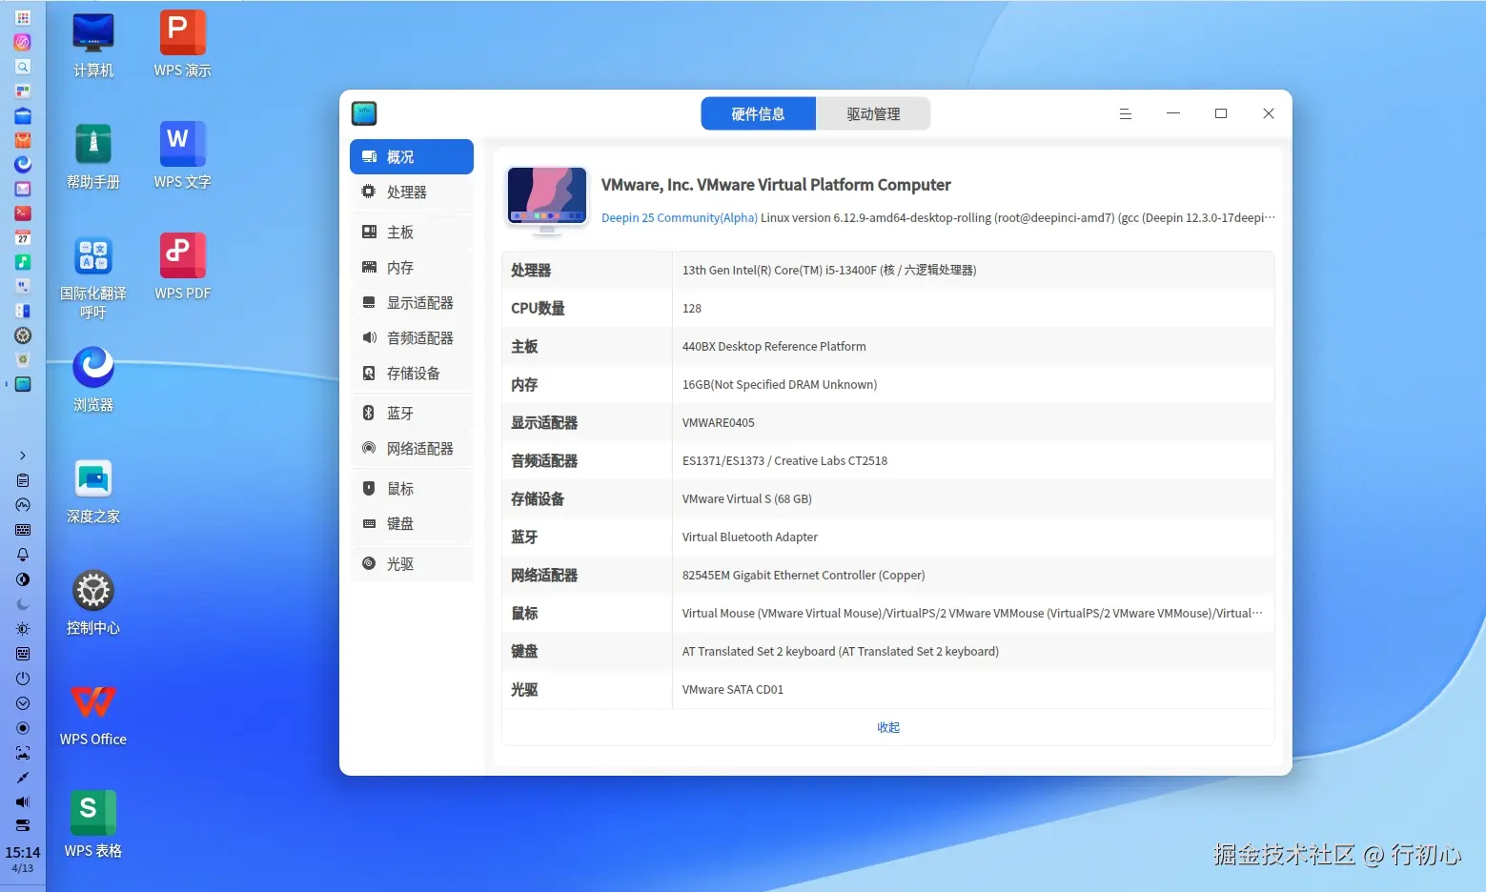Click the VMWARE0405 display adapter value
Screen dimensions: 1486x892
[719, 423]
